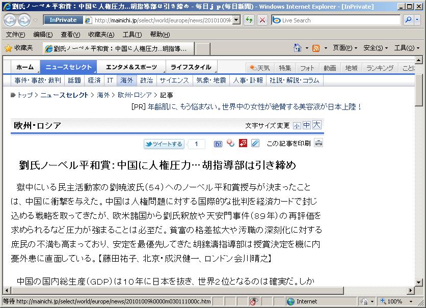Click the browser Back arrow button
The image size is (426, 308).
10,20
